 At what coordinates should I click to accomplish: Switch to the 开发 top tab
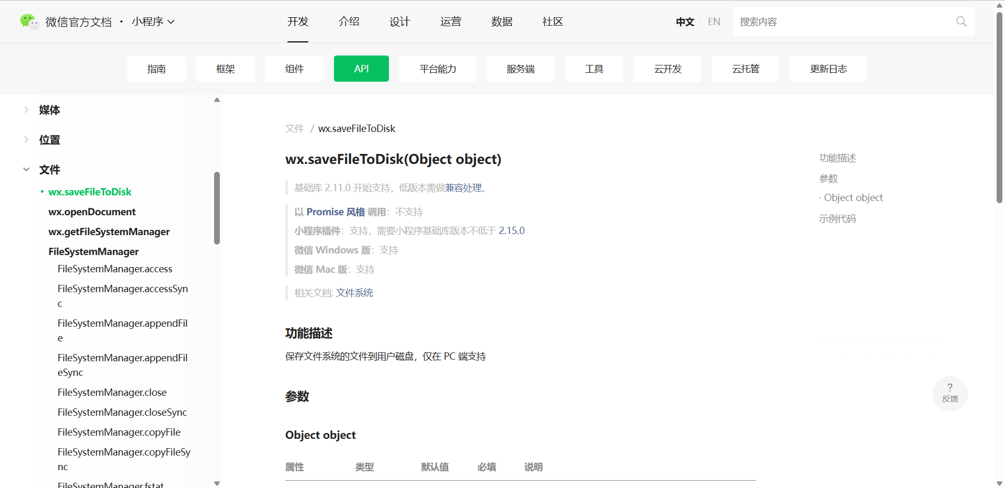click(298, 21)
